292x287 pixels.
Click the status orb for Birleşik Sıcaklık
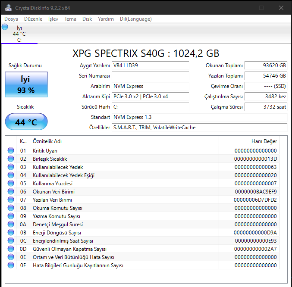[11, 159]
